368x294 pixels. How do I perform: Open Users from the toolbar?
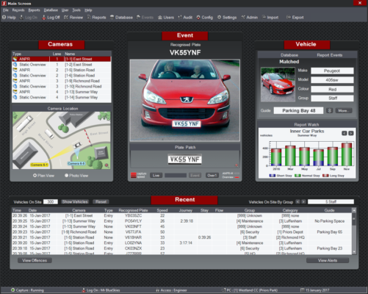pyautogui.click(x=166, y=18)
